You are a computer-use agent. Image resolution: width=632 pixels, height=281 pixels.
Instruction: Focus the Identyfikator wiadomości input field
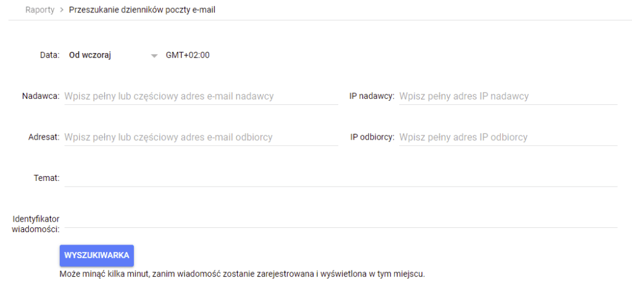click(x=340, y=219)
